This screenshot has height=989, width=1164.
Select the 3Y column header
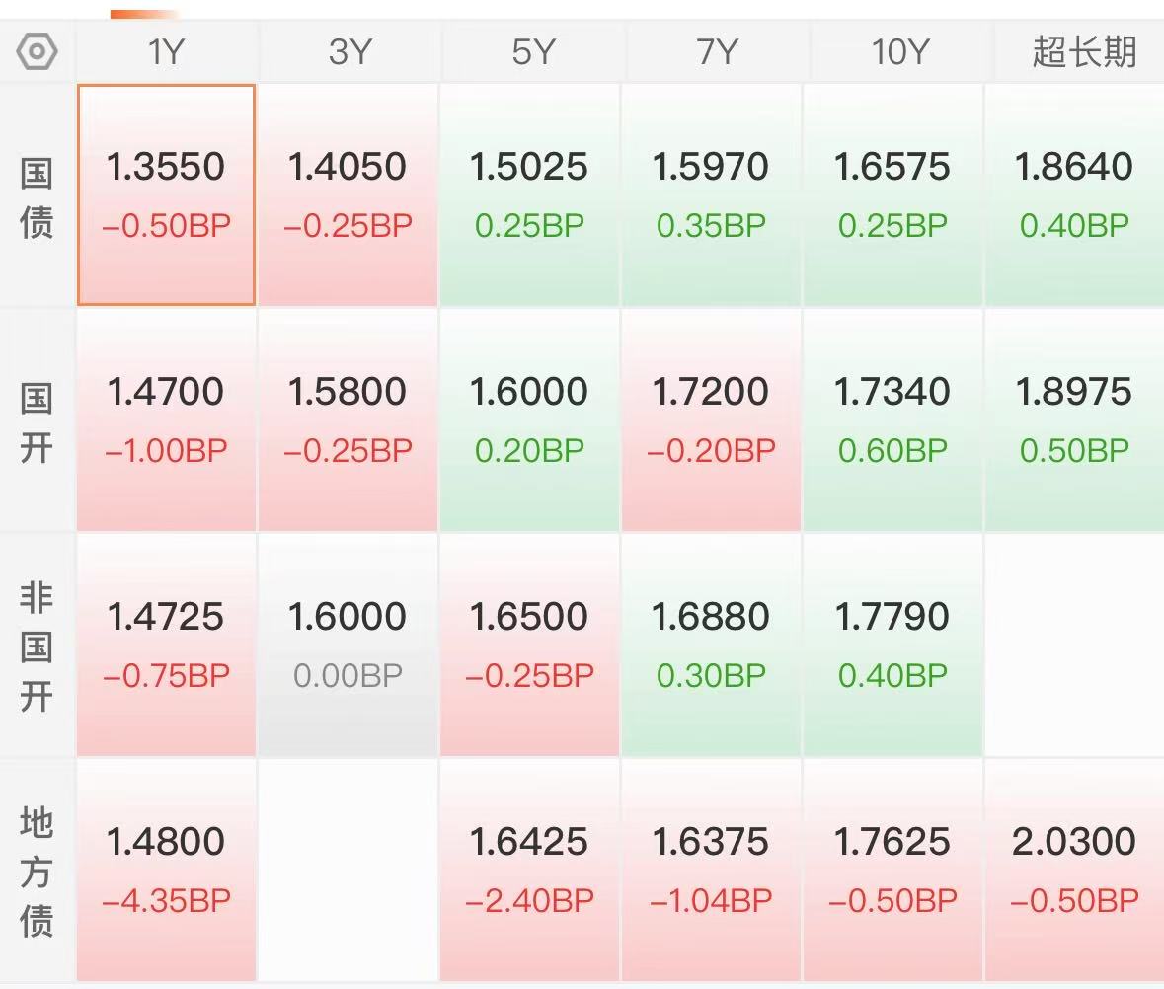[349, 52]
